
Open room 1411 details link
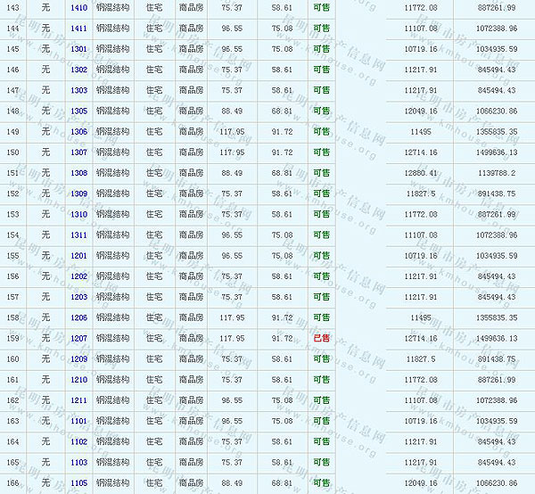point(78,28)
